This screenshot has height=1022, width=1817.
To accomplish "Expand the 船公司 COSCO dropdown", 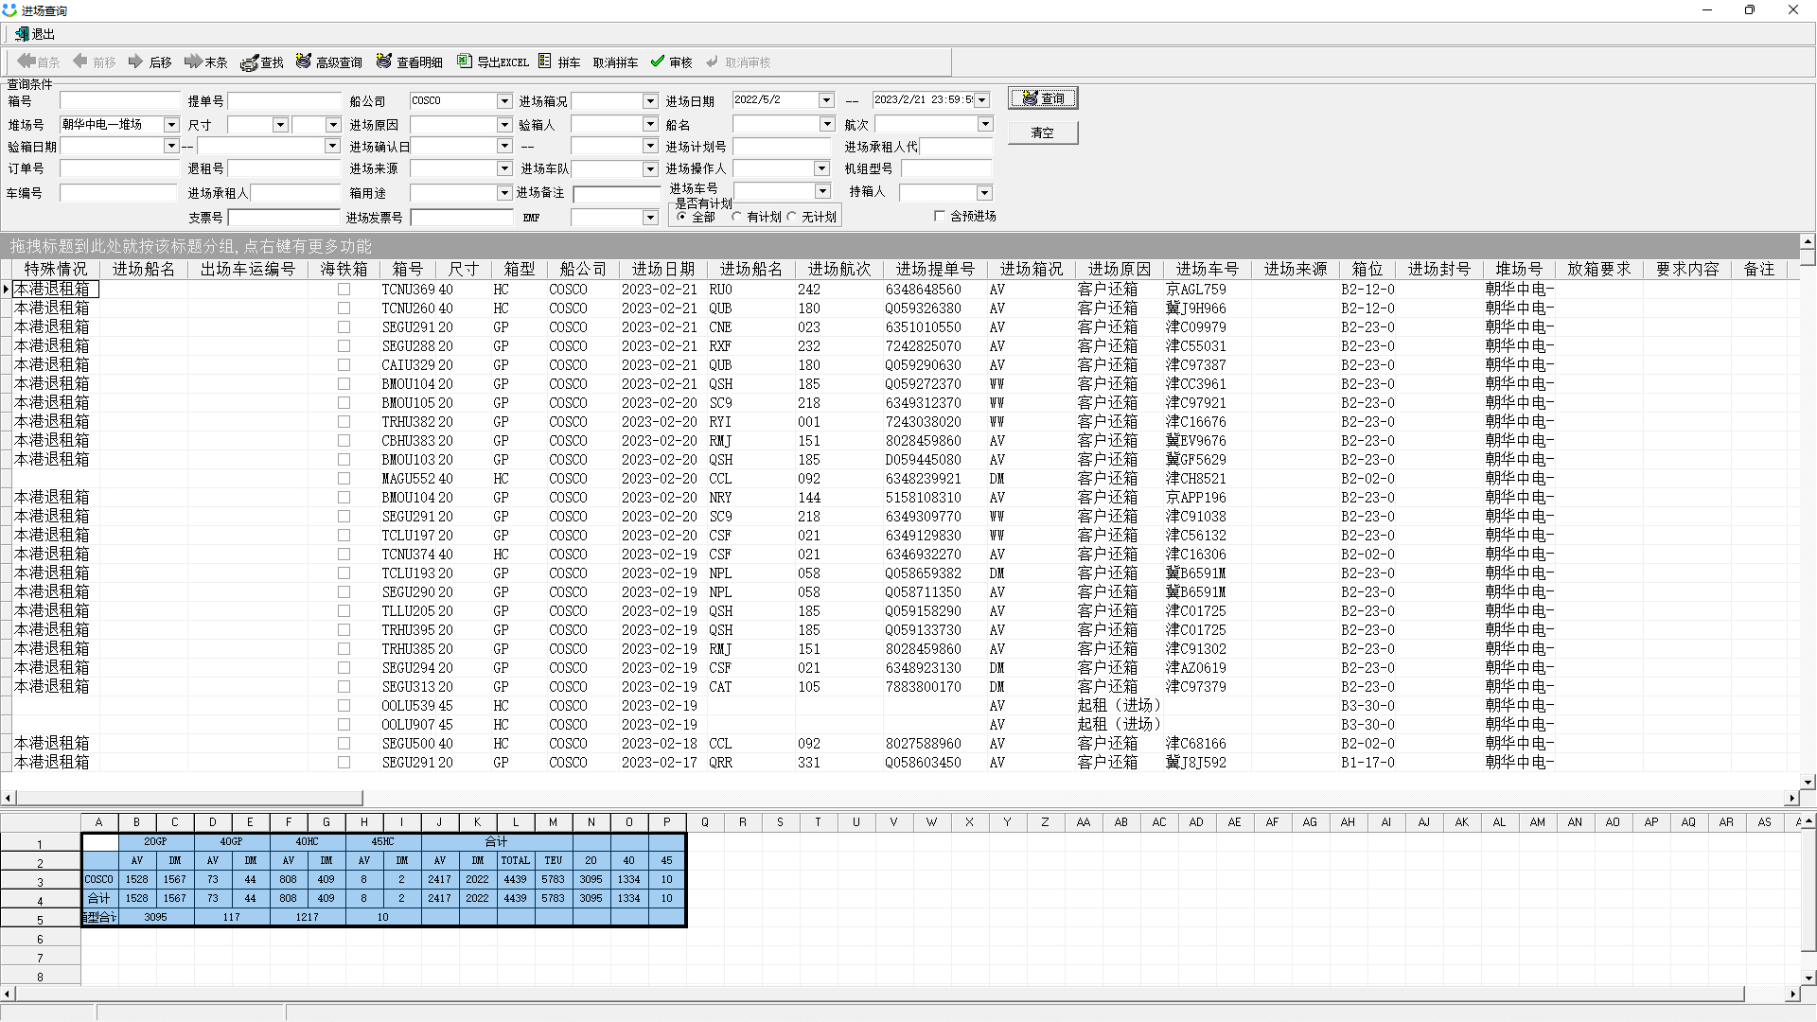I will pos(504,100).
